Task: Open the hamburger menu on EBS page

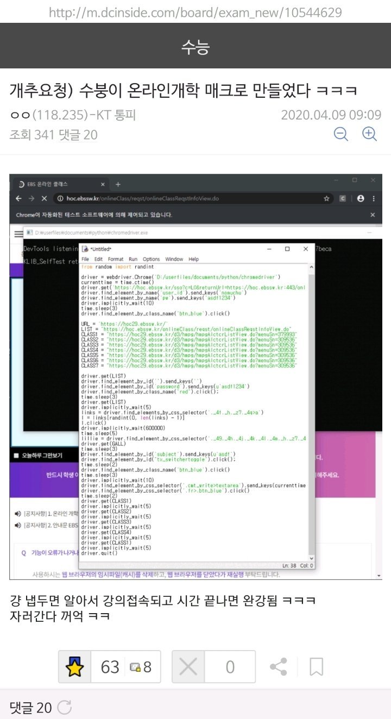Action: pyautogui.click(x=18, y=234)
